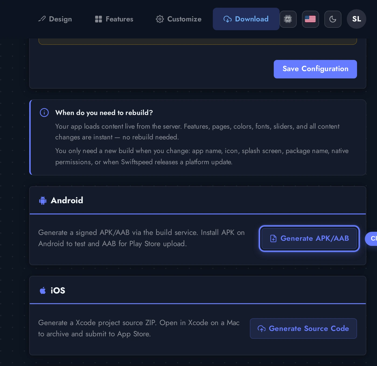Click the info circle icon beside rebuild heading
This screenshot has width=377, height=366.
(44, 113)
